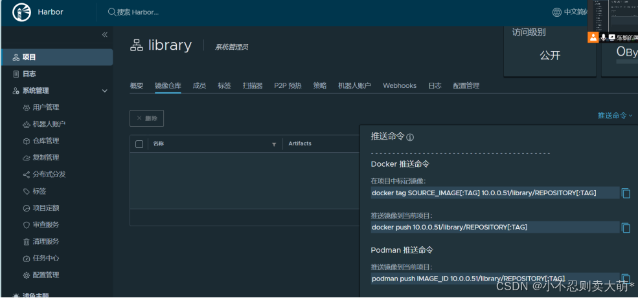Collapse the 系统管理 section chevron
This screenshot has height=298, width=638.
[104, 90]
